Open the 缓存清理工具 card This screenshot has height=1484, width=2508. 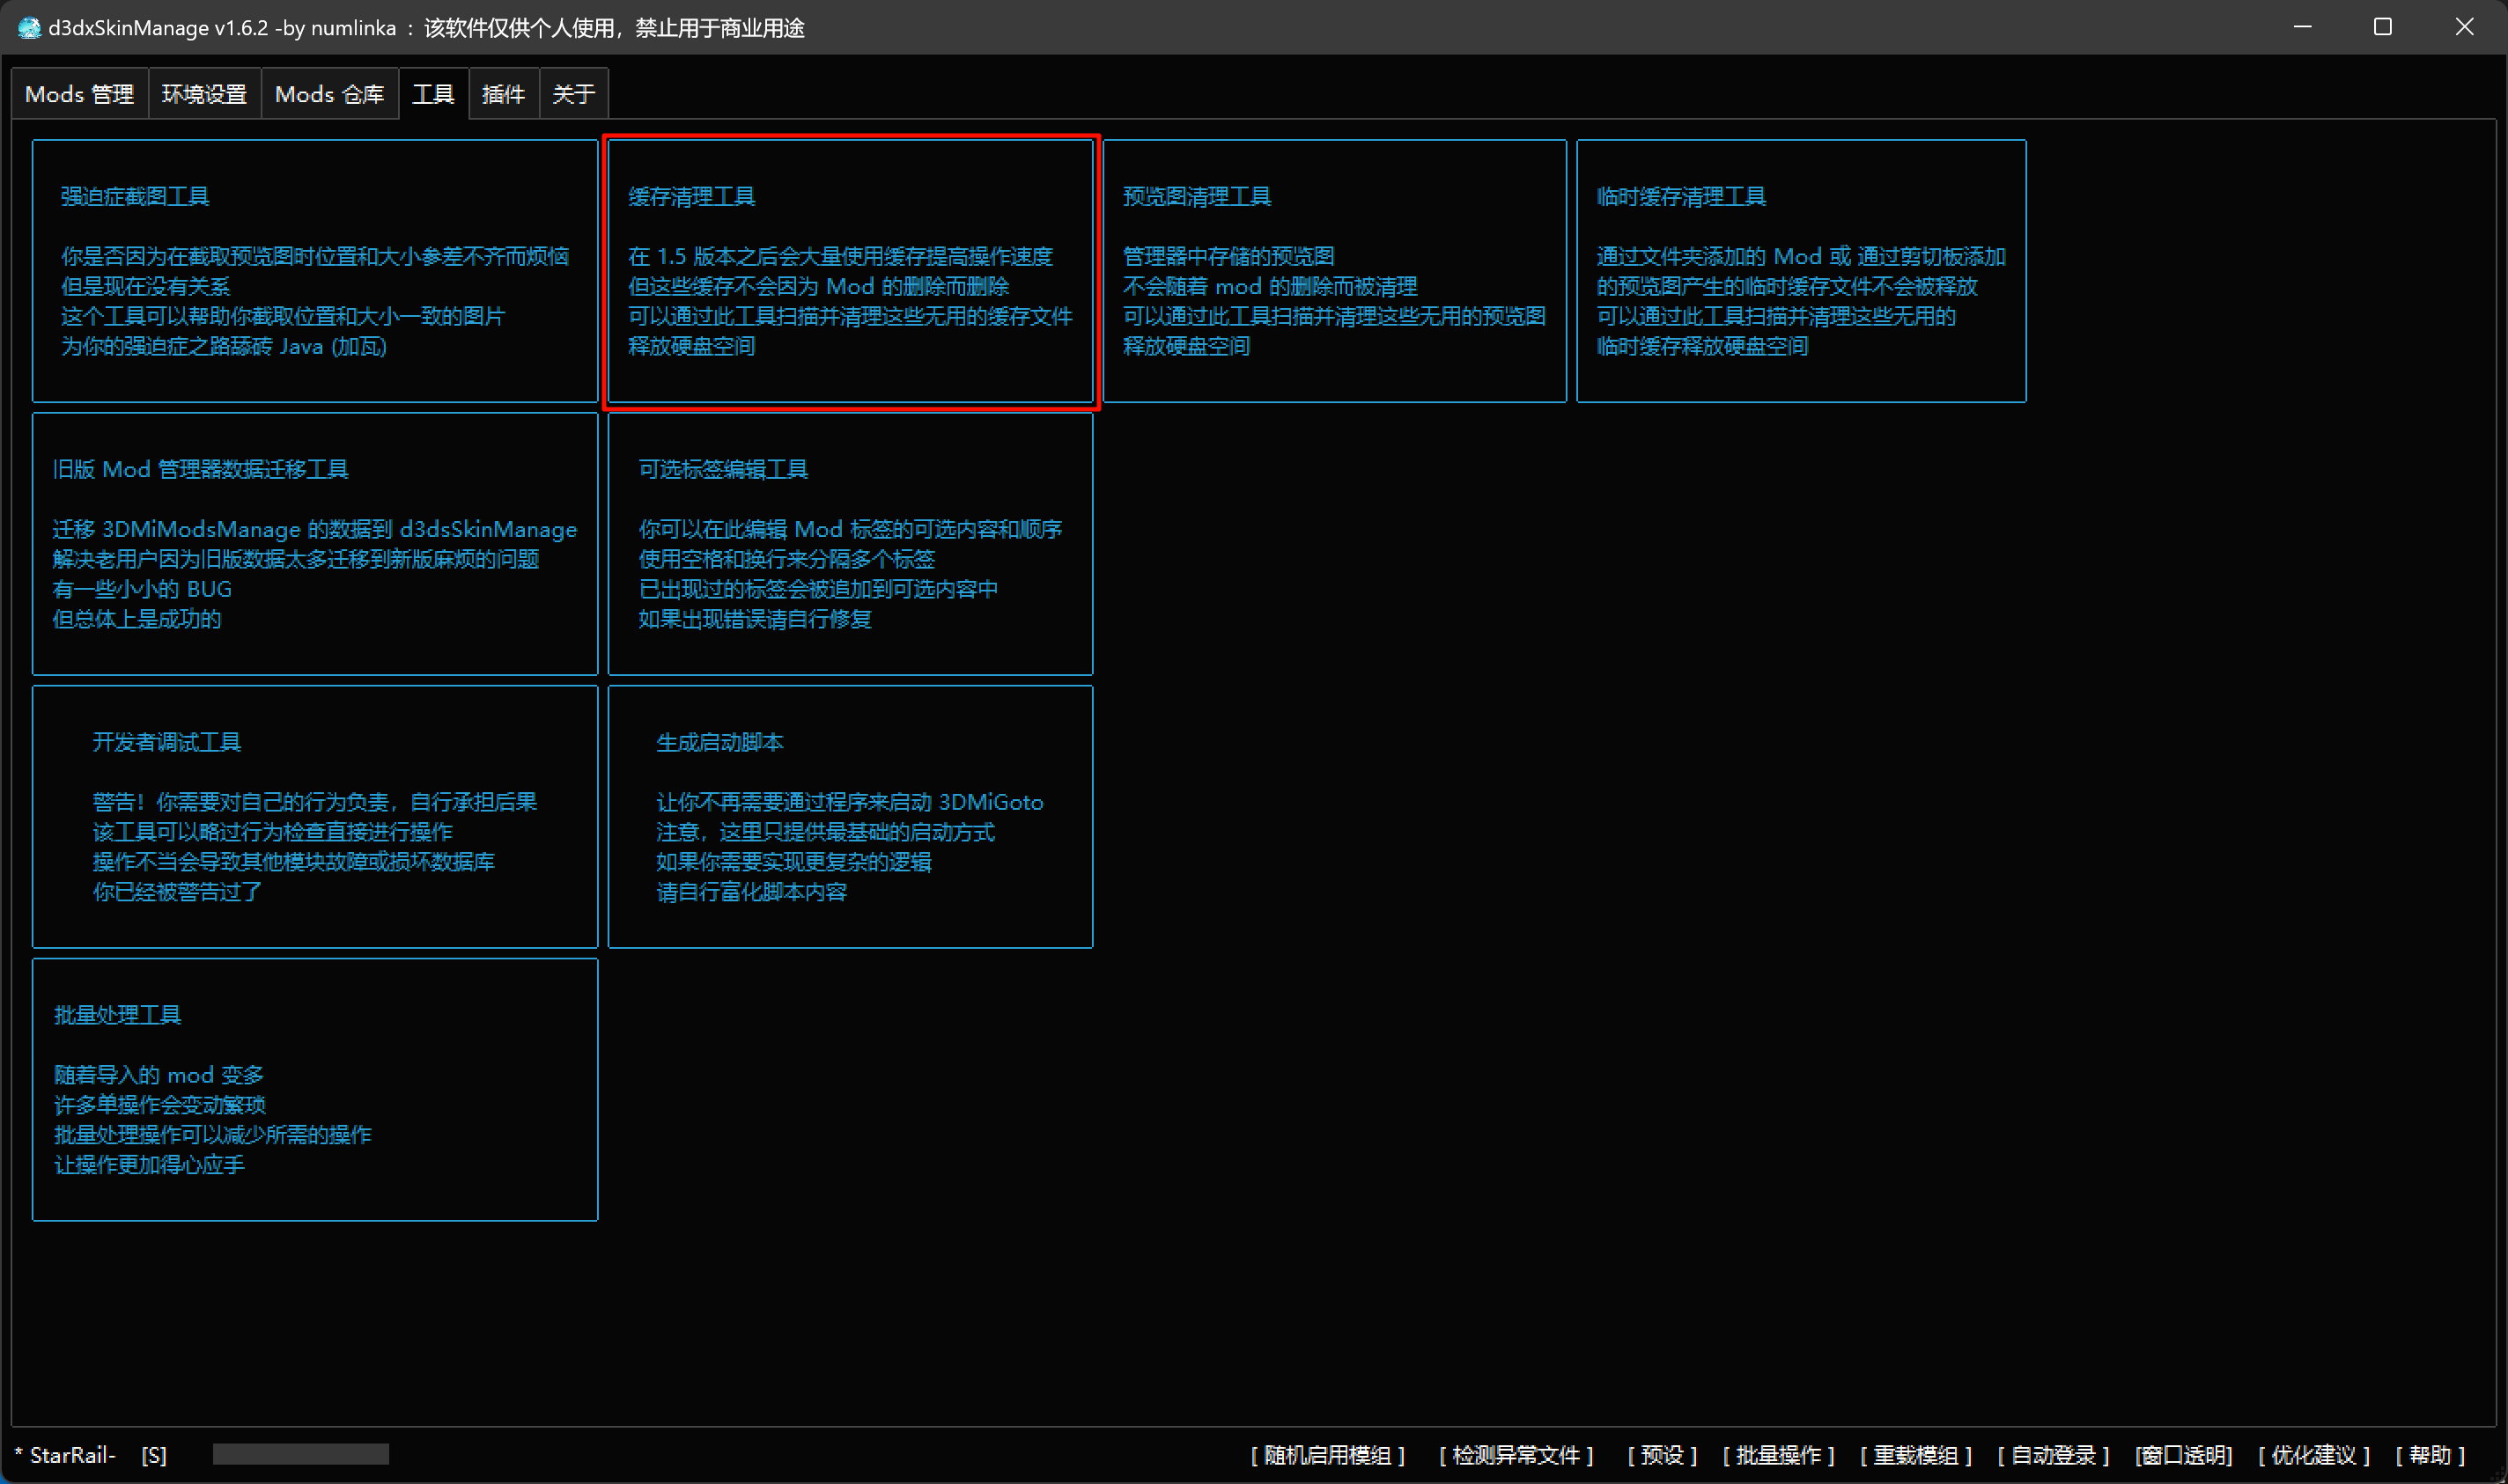coord(851,271)
